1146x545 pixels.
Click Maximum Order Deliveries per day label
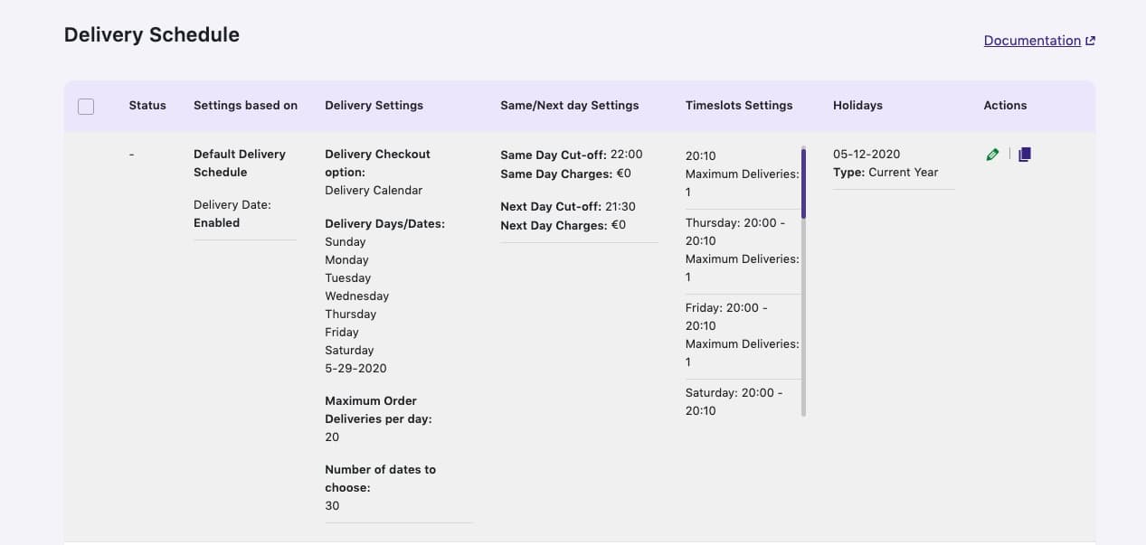tap(378, 410)
